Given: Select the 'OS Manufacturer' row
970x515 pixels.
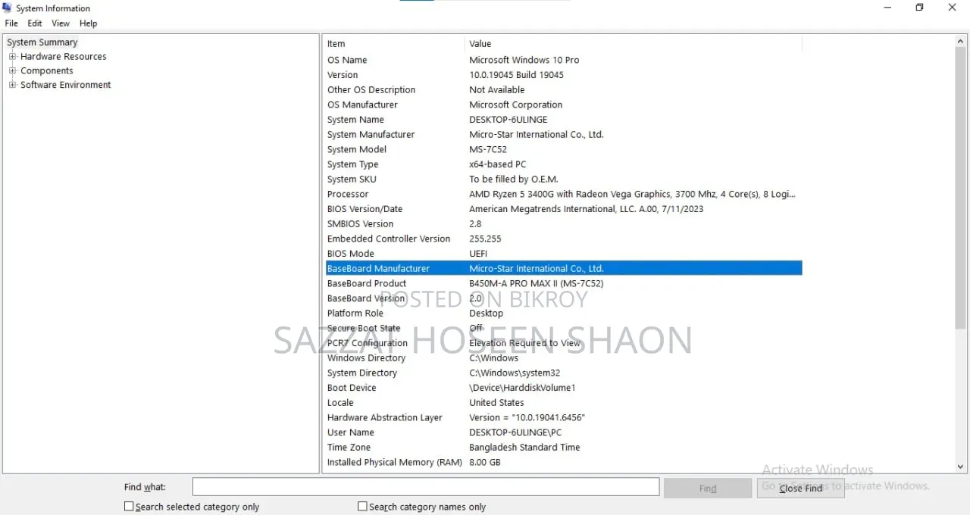Looking at the screenshot, I should coord(564,105).
